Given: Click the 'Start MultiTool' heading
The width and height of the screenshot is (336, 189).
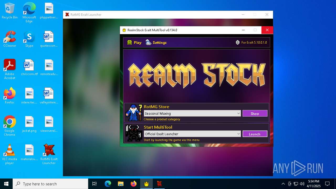Looking at the screenshot, I should coord(158,127).
